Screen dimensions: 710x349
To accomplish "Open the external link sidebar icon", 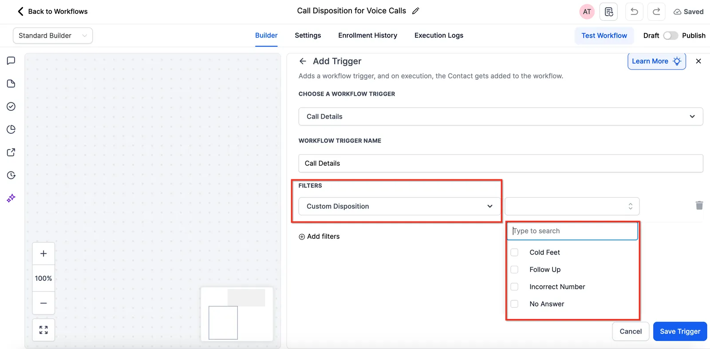I will pos(11,152).
